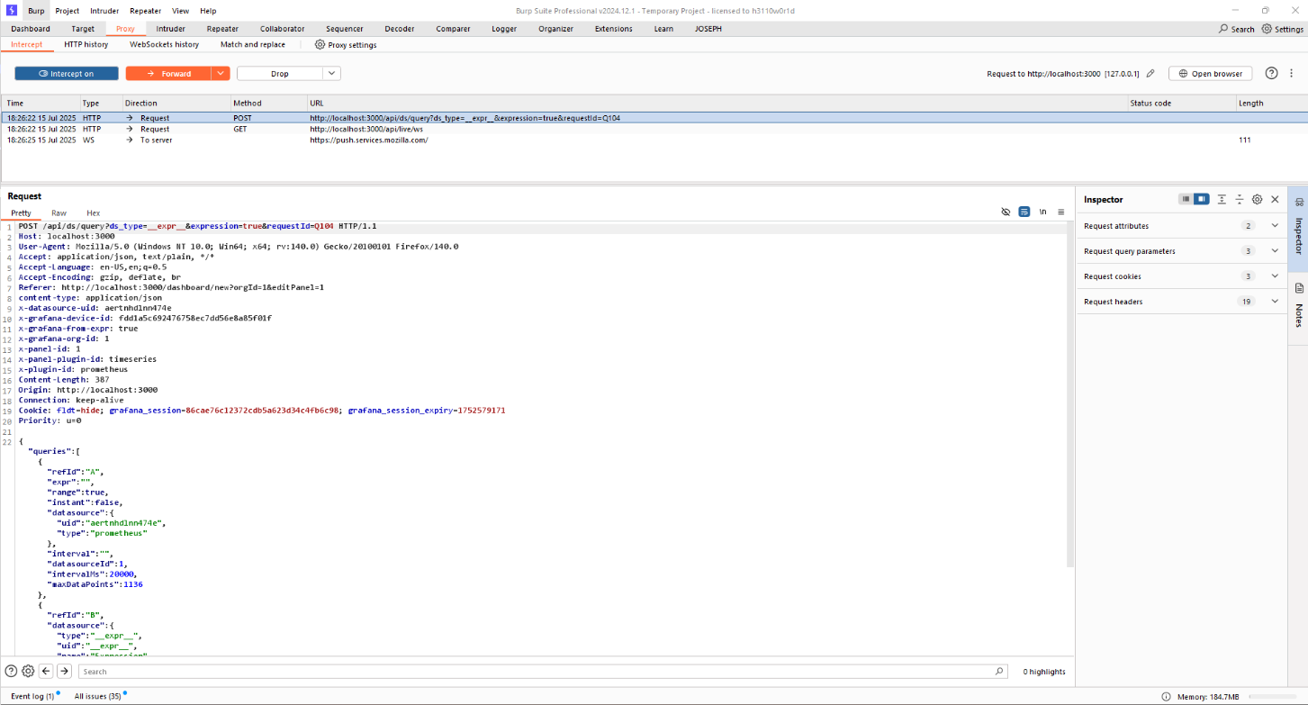Image resolution: width=1308 pixels, height=705 pixels.
Task: Click the Search field below the request editor
Action: (x=540, y=671)
